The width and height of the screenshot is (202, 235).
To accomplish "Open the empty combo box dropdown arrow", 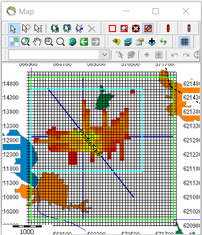I will point(104,55).
